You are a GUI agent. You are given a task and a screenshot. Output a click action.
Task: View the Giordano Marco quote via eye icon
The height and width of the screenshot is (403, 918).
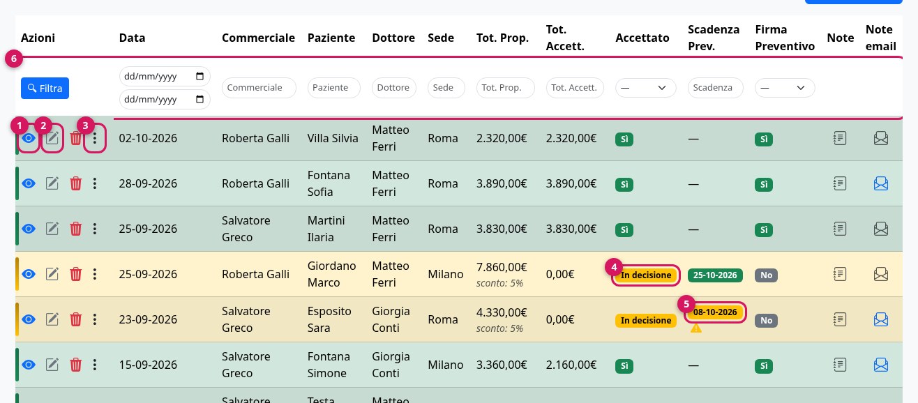pos(29,274)
